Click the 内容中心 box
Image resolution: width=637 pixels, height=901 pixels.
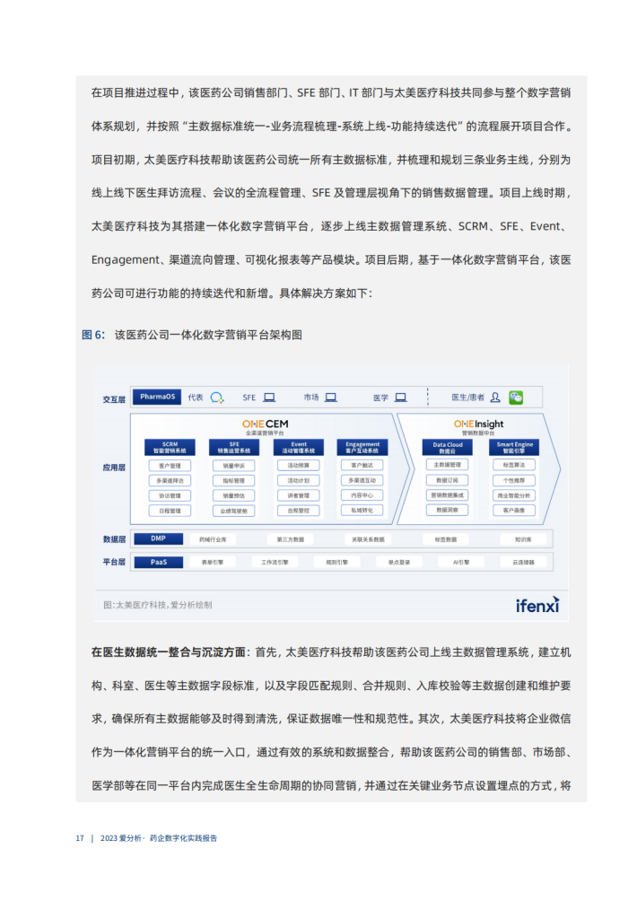pos(362,494)
